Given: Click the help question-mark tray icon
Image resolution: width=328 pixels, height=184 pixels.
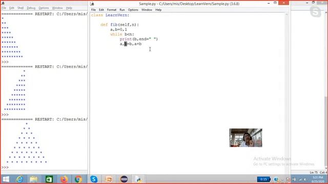Looking at the screenshot, I should (276, 179).
